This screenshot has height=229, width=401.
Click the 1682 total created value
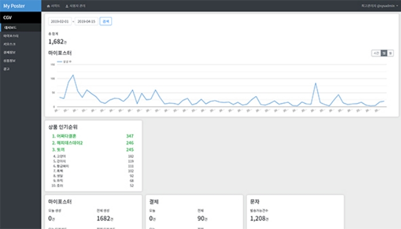[105, 219]
